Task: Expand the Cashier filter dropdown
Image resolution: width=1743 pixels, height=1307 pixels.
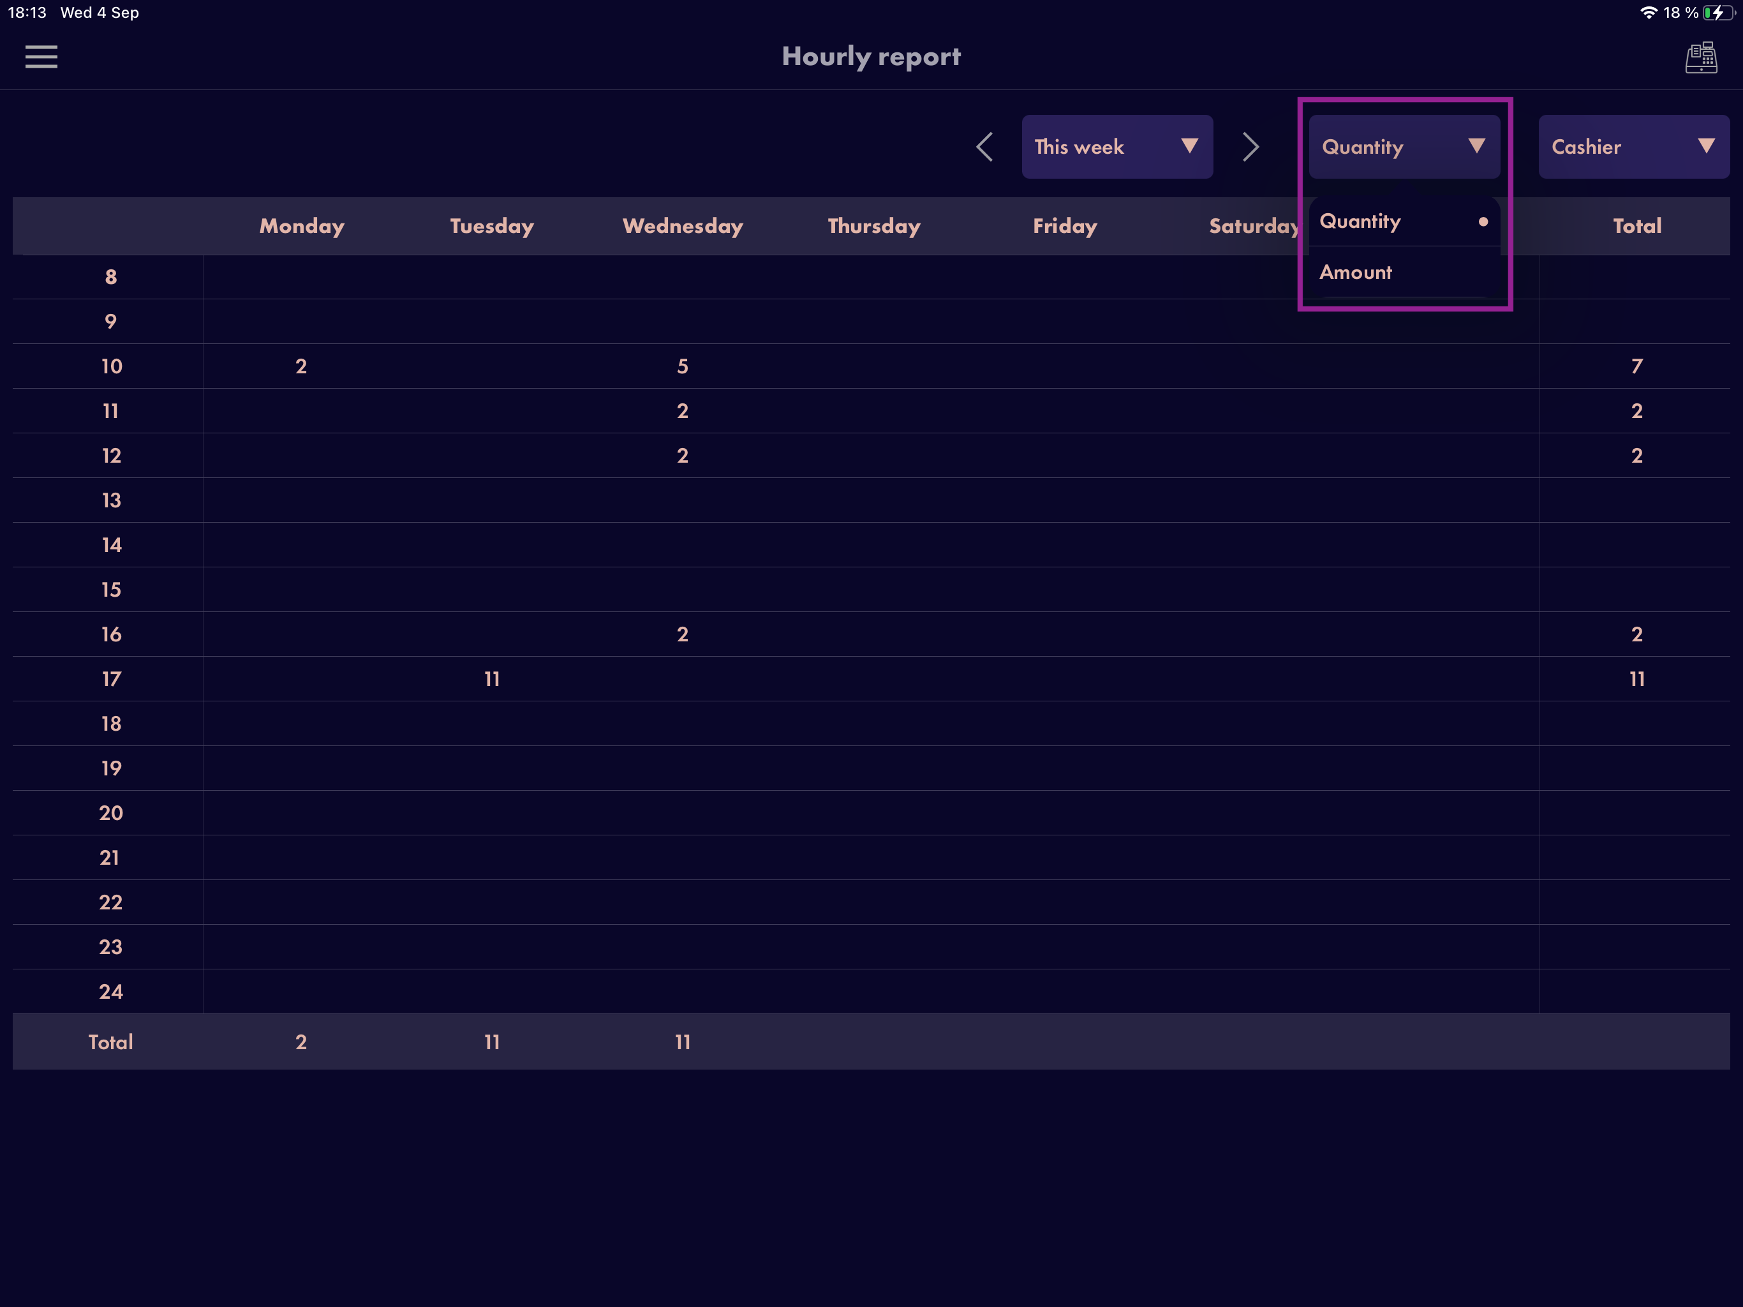Action: coord(1633,147)
